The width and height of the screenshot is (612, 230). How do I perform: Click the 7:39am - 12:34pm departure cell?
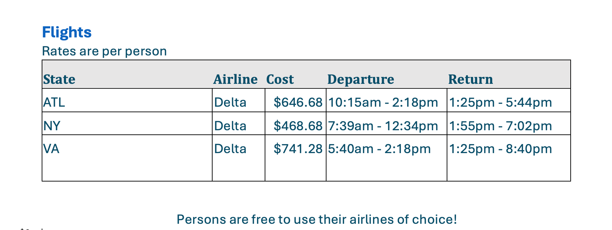tap(383, 125)
